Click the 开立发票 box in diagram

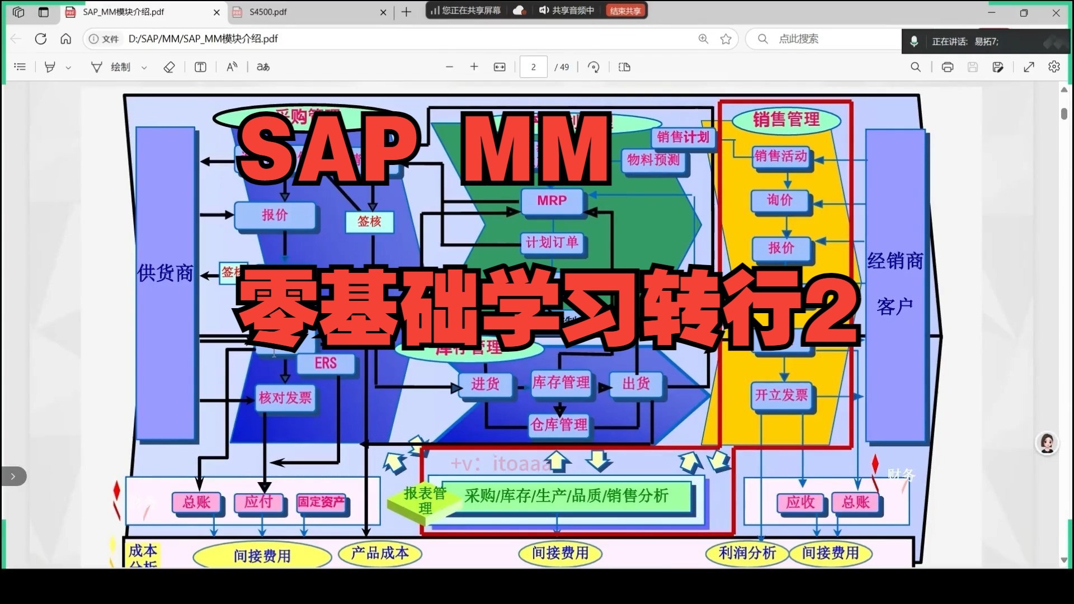[781, 395]
